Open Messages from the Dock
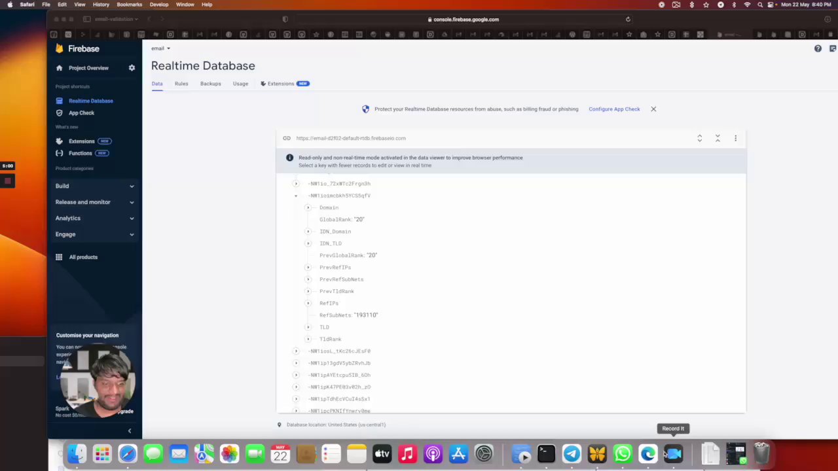The height and width of the screenshot is (471, 838). tap(153, 453)
